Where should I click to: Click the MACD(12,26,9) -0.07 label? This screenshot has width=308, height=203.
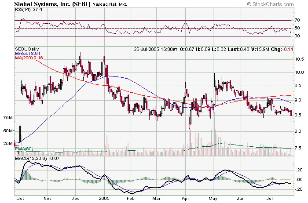coord(37,158)
